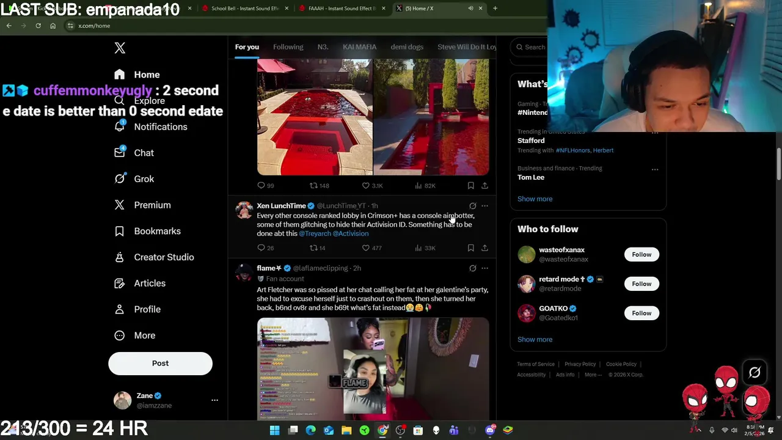Screen dimensions: 782x440
Task: Bookmark Xen LunchTime's post
Action: (x=470, y=248)
